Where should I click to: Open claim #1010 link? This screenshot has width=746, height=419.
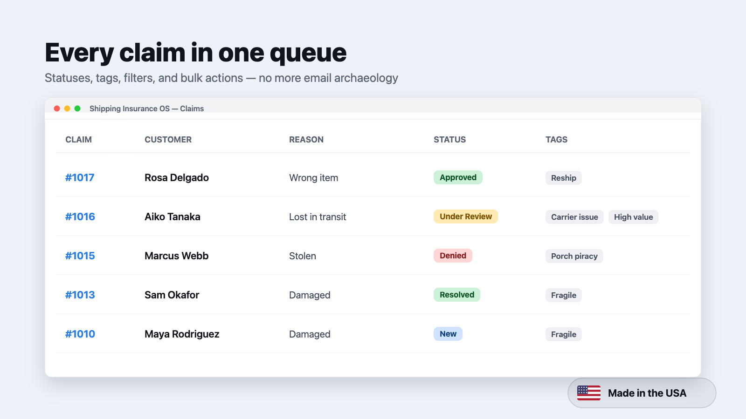pos(80,334)
